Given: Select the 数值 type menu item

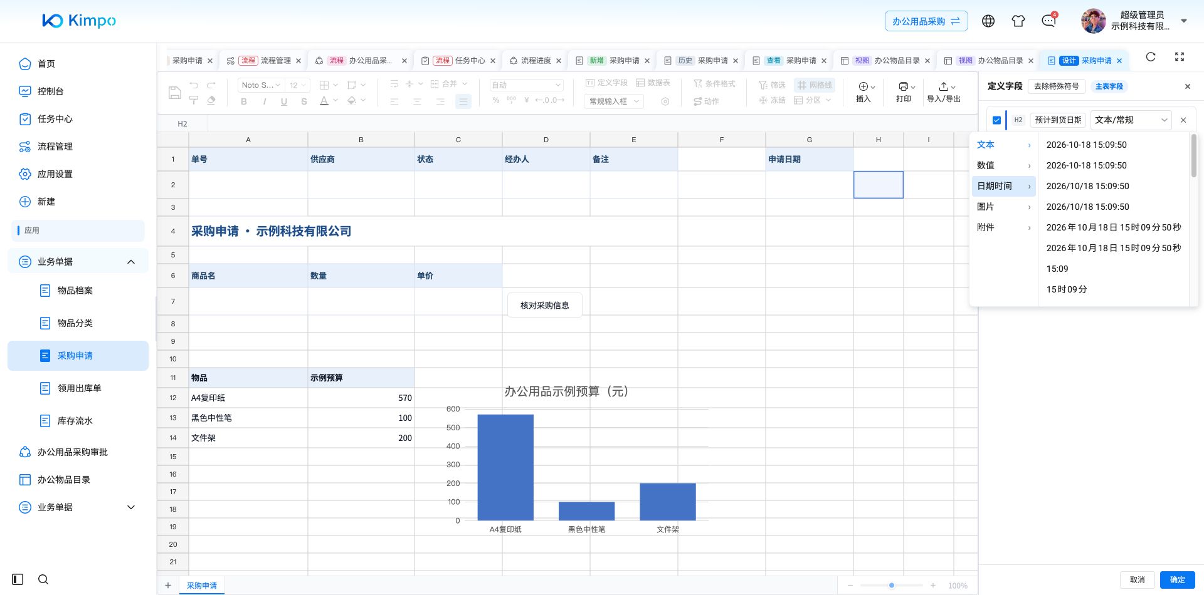Looking at the screenshot, I should coord(1003,165).
